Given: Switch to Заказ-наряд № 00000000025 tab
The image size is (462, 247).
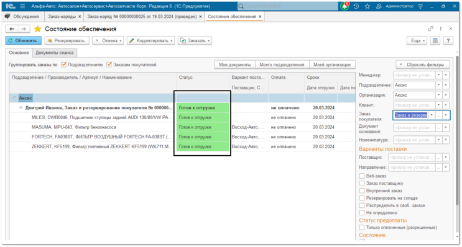Looking at the screenshot, I should coord(142,17).
